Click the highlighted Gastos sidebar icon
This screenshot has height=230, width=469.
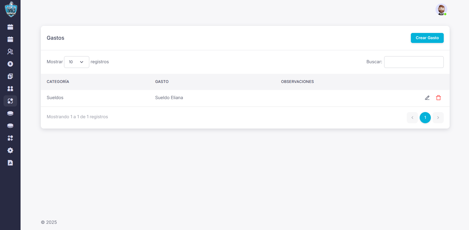10,101
